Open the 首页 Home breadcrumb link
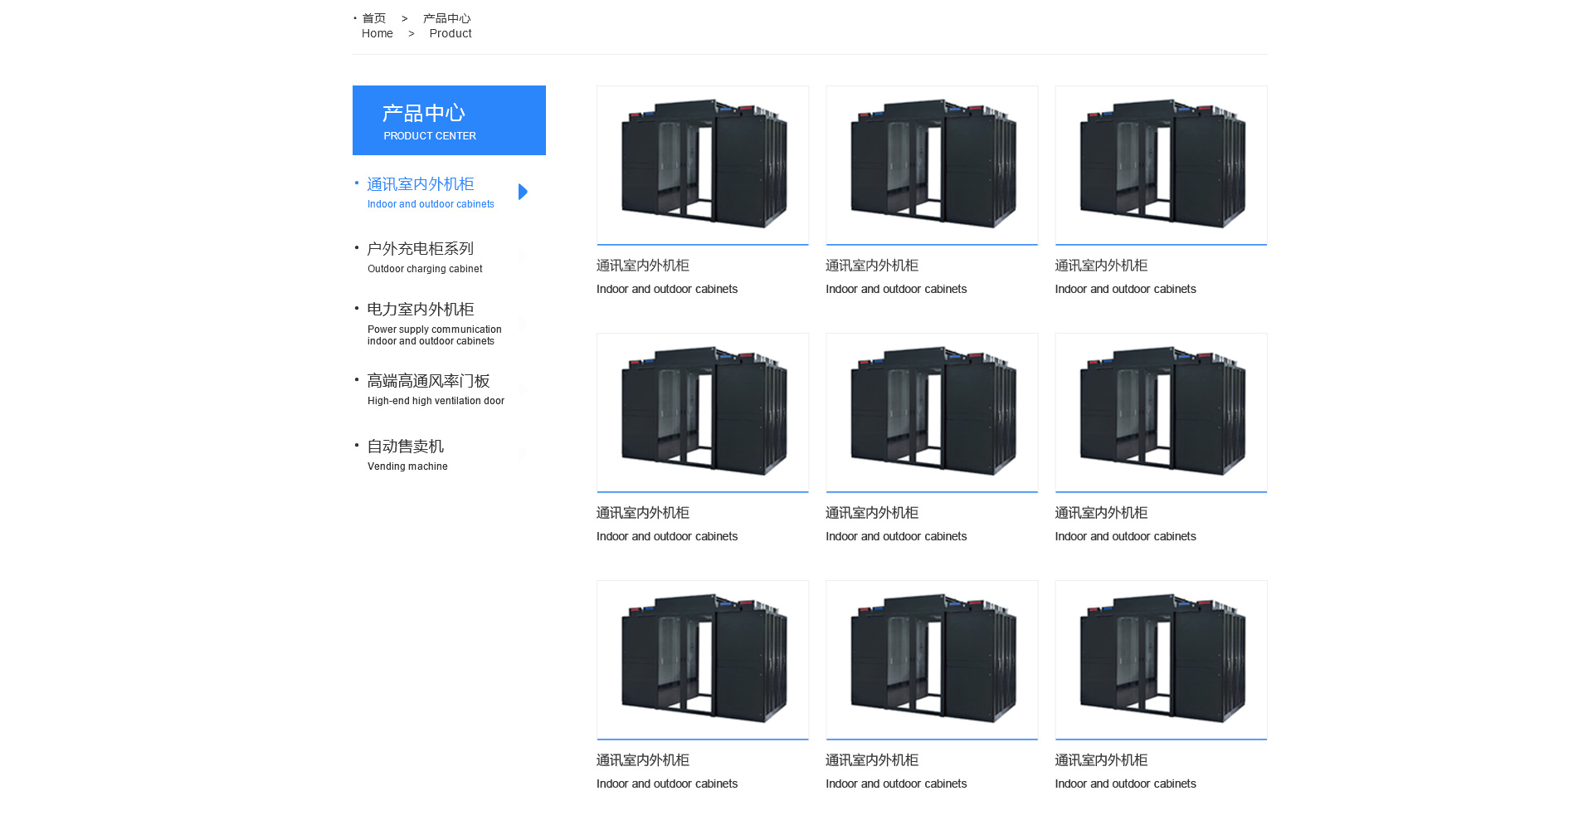 [374, 26]
